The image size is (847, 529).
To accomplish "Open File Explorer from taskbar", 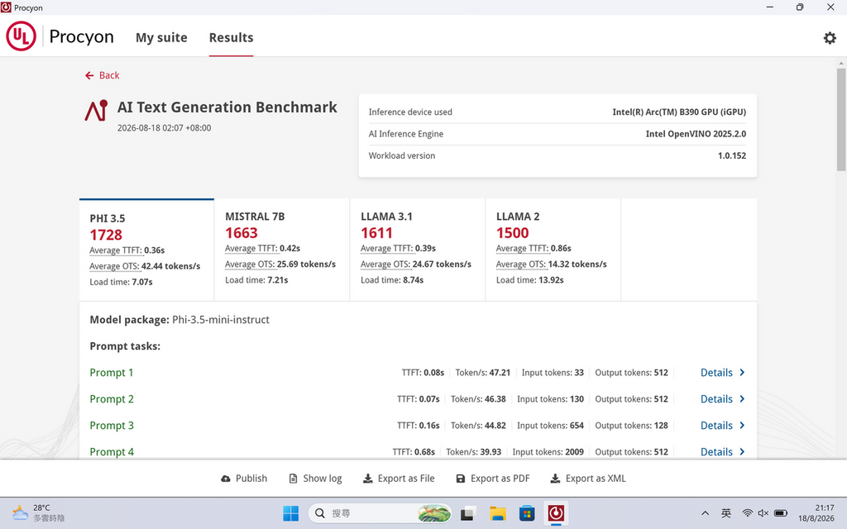I will pyautogui.click(x=497, y=513).
